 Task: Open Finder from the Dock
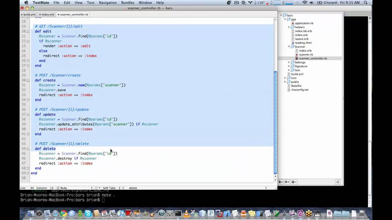point(31,213)
